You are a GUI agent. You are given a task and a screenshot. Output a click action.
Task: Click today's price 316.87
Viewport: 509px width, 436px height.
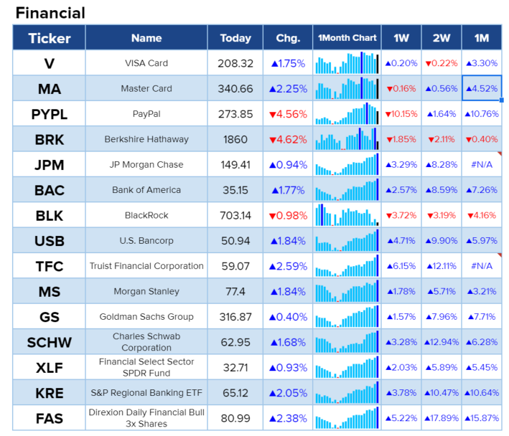point(235,316)
